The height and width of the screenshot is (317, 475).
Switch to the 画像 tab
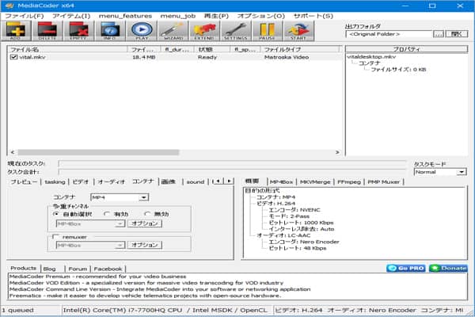169,181
